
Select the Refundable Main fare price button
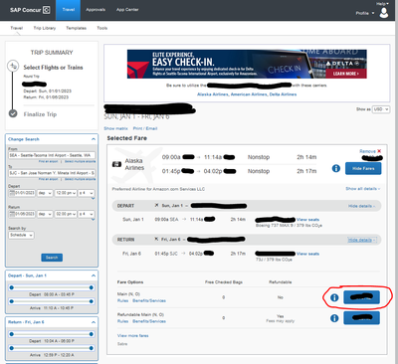click(x=361, y=318)
